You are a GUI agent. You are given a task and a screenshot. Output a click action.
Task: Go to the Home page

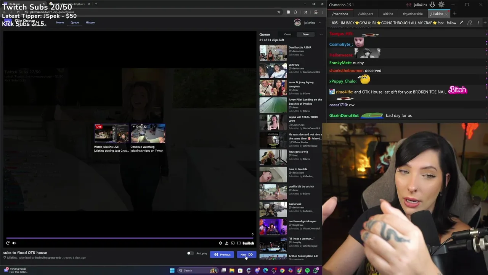pyautogui.click(x=60, y=23)
